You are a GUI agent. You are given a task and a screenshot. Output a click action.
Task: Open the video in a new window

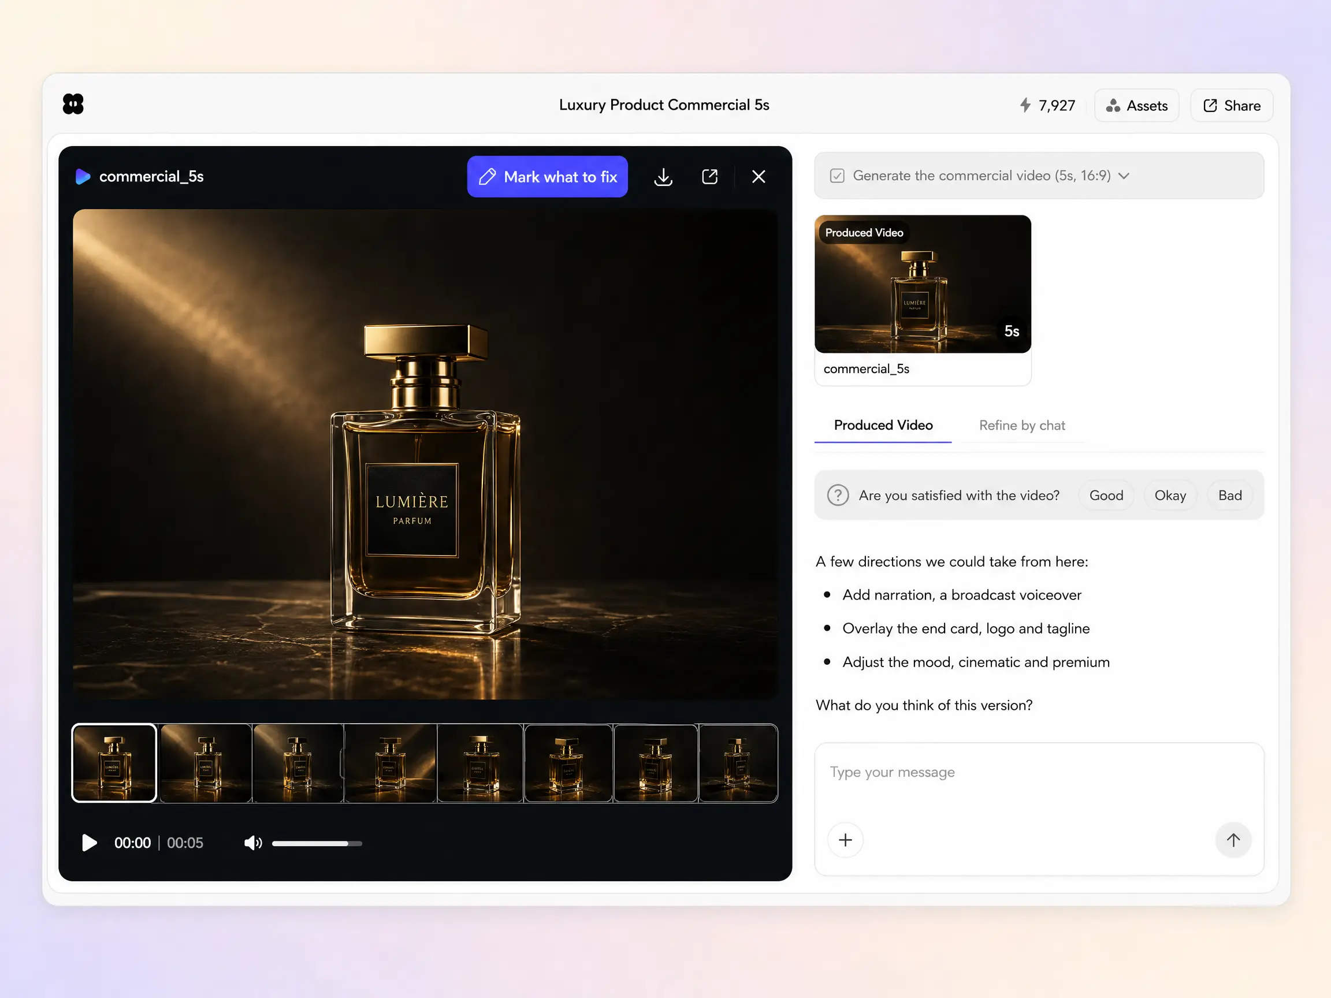(x=709, y=176)
